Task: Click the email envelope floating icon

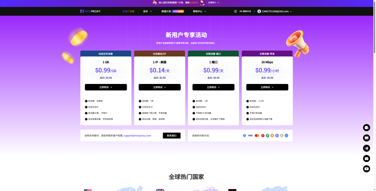Action: [x=366, y=138]
